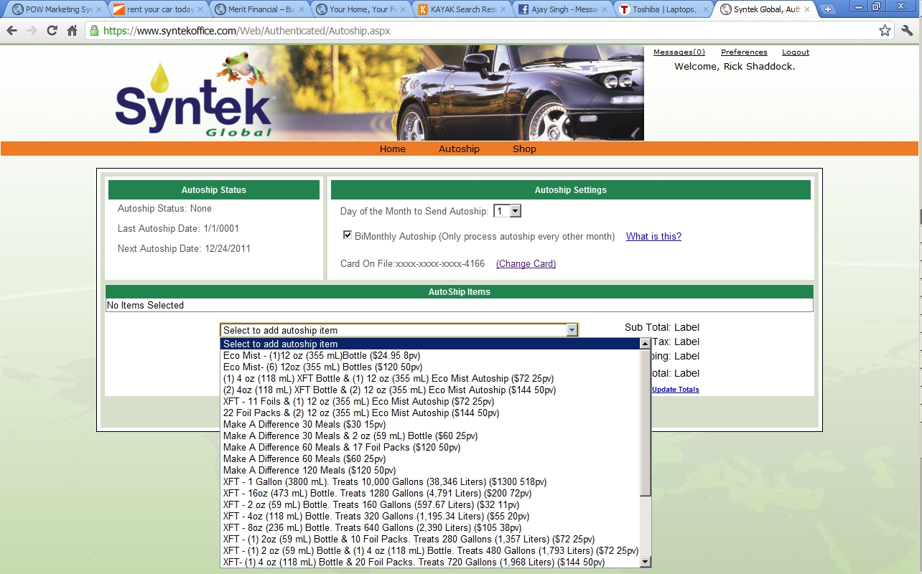Select (2) 4oz XFT Bottle & (2) Eco Mist
This screenshot has width=922, height=574.
(x=429, y=390)
